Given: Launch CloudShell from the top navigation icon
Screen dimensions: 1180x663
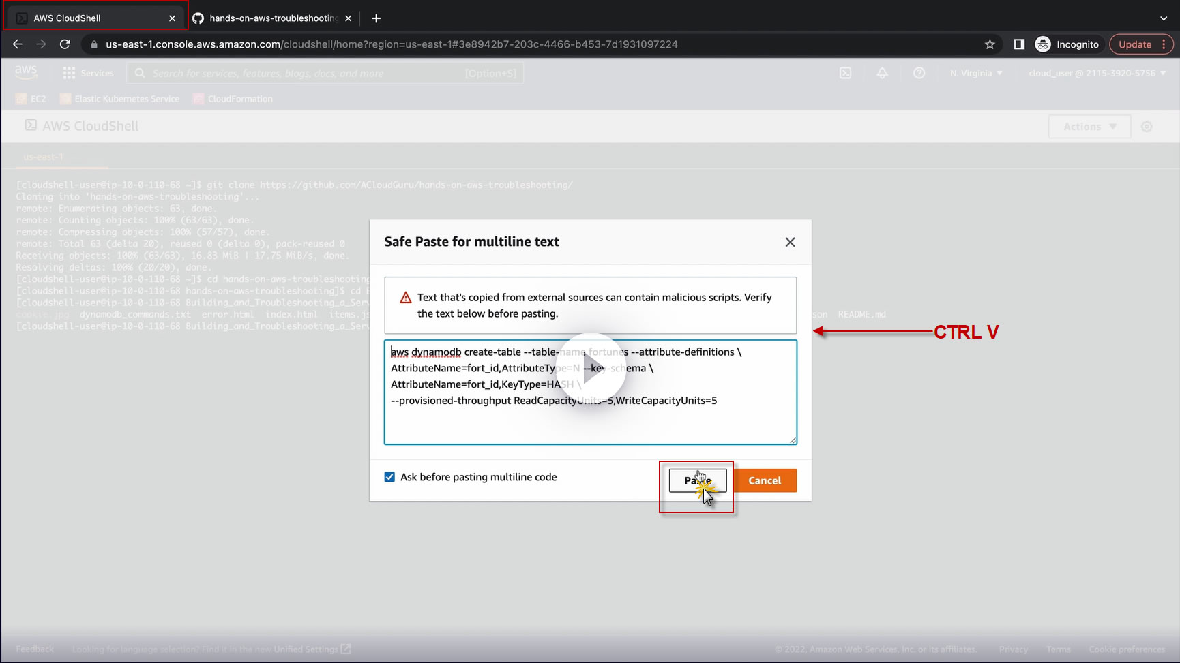Looking at the screenshot, I should click(x=846, y=73).
